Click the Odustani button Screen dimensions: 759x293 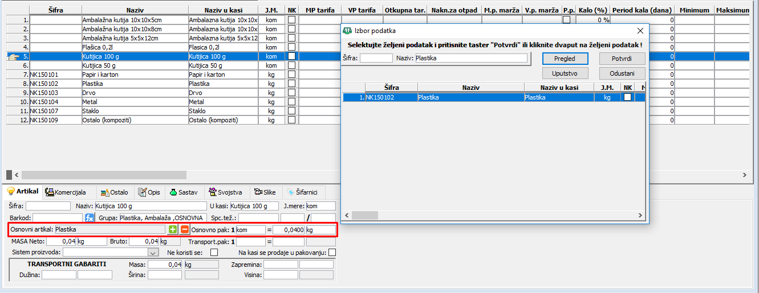[x=622, y=73]
